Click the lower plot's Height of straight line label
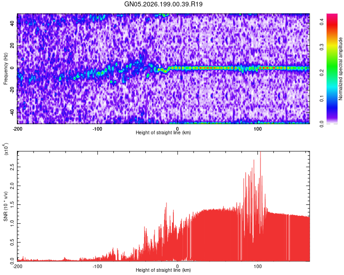Screen dimensions: 344x275 click(163, 270)
